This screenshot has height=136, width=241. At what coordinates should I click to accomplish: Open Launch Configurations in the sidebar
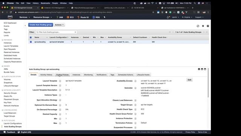click(12, 124)
